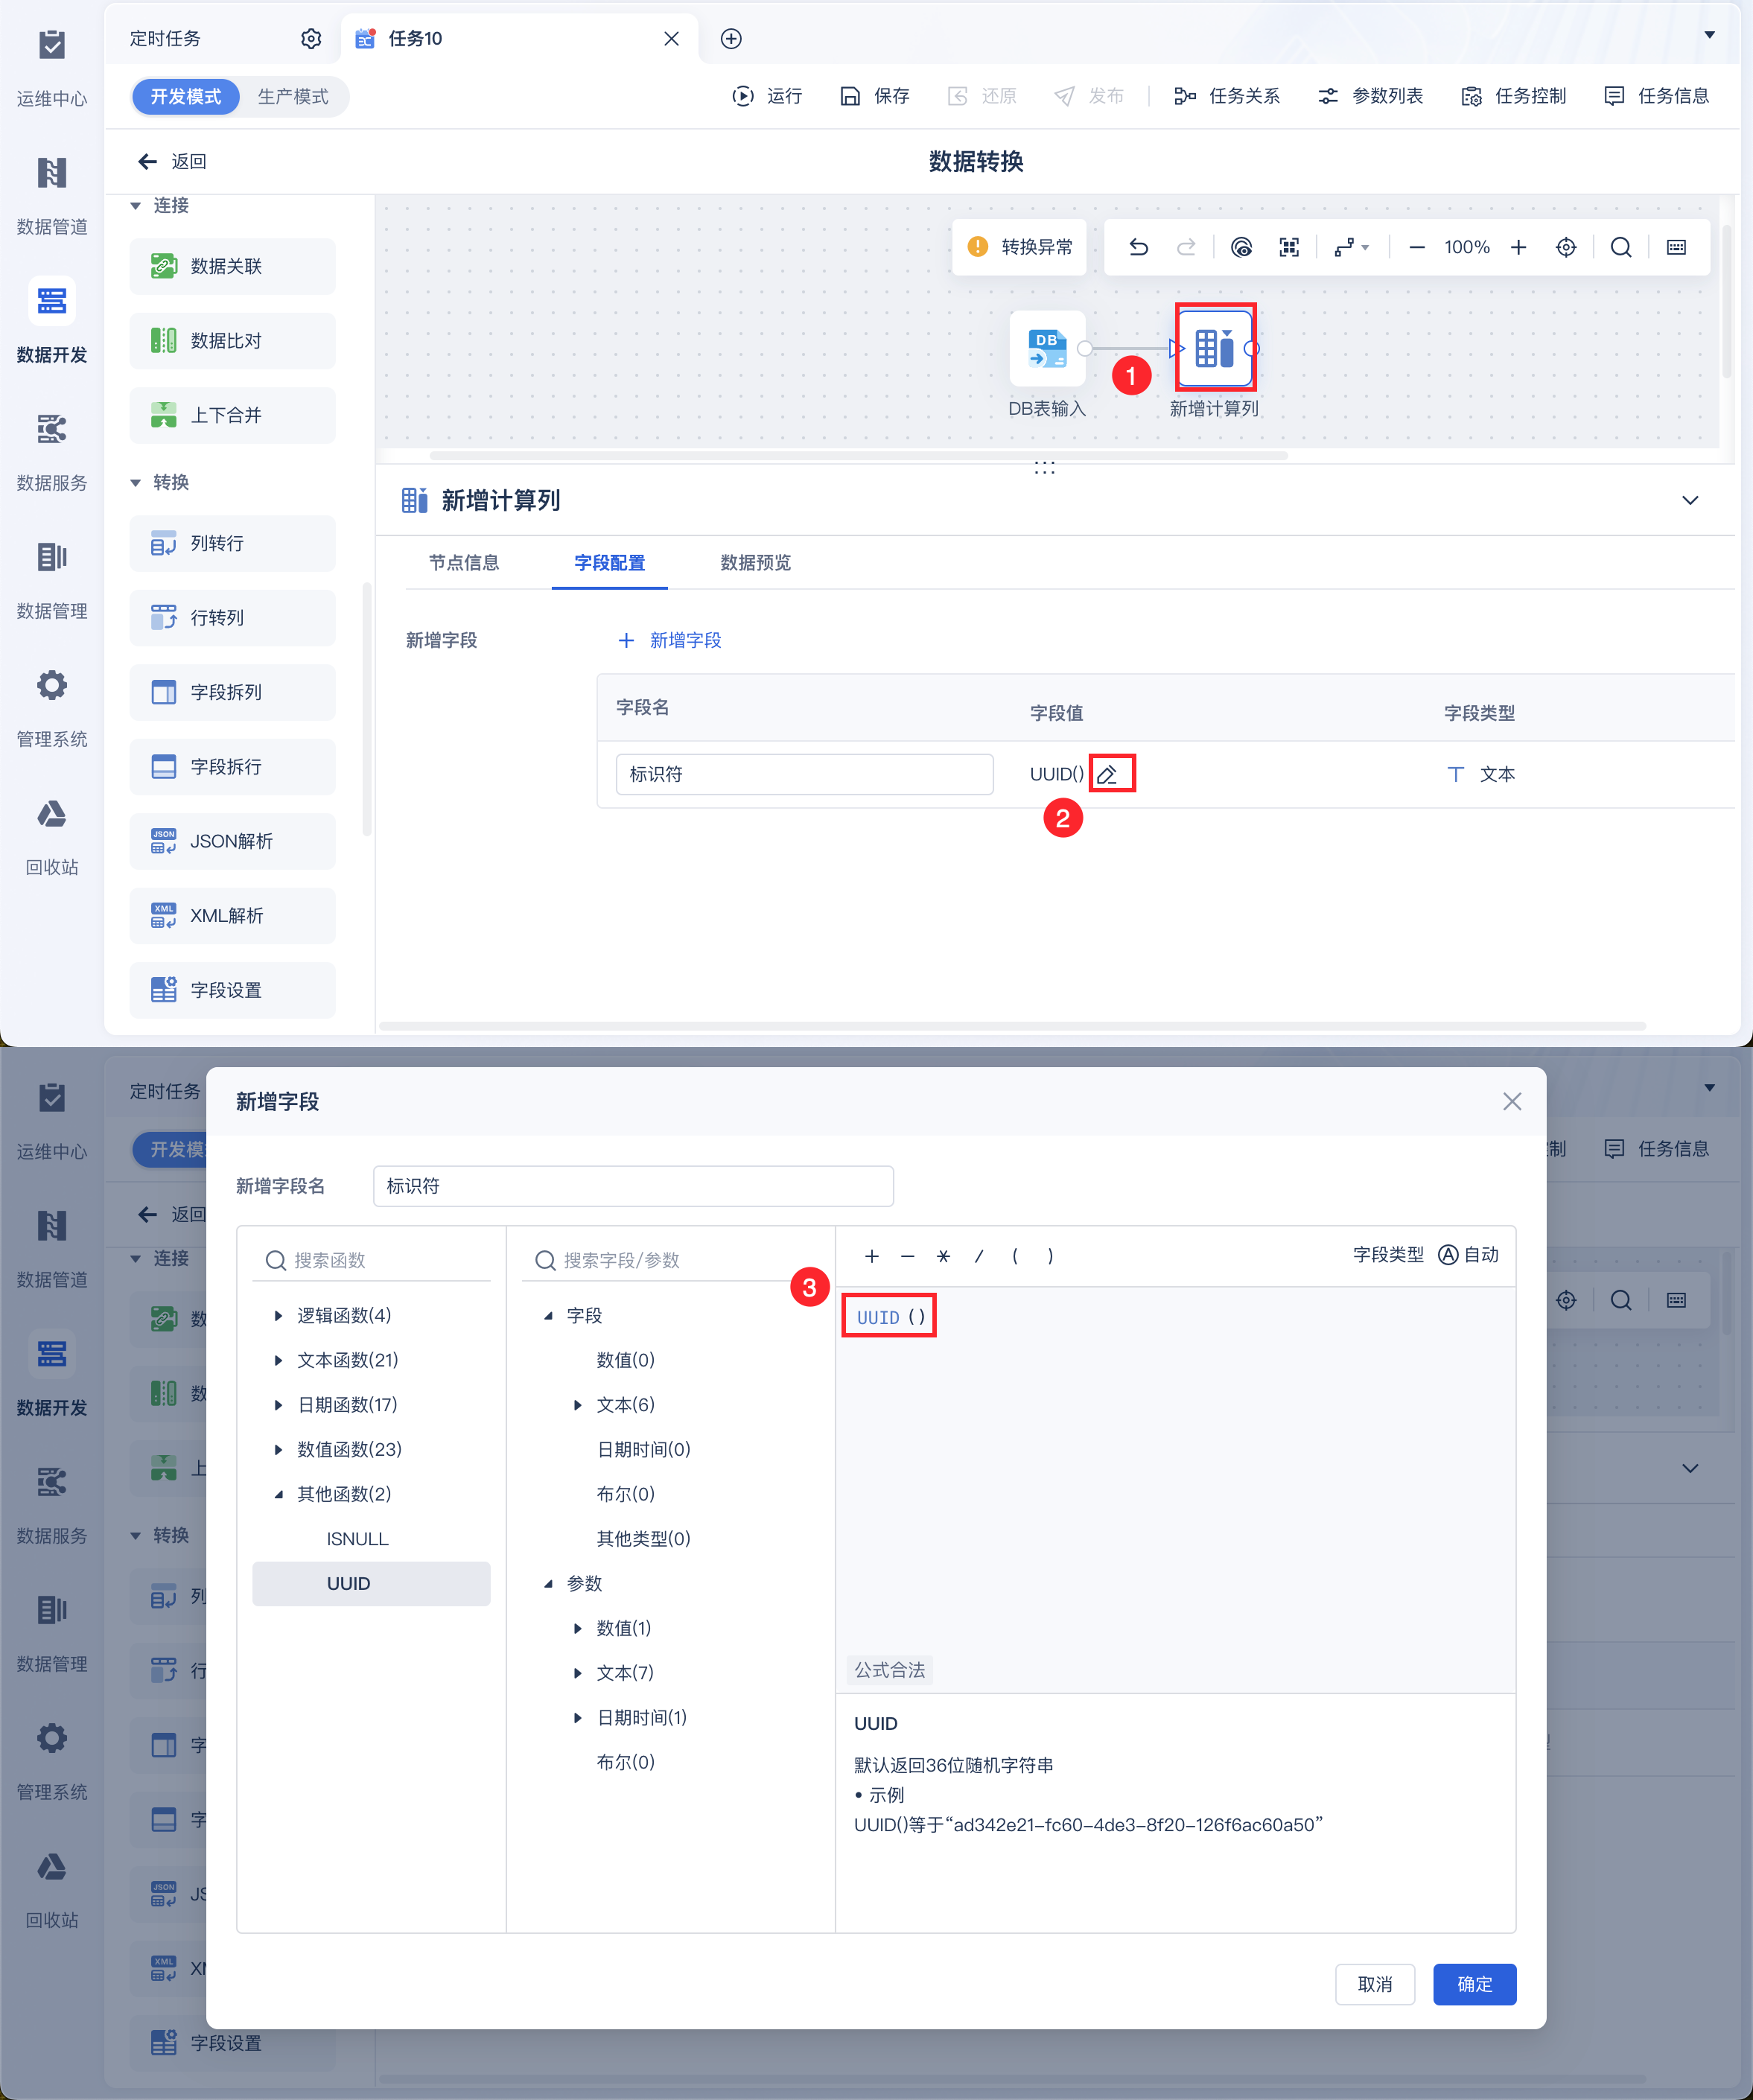Toggle 开发模式 mode button
This screenshot has height=2100, width=1753.
(186, 96)
